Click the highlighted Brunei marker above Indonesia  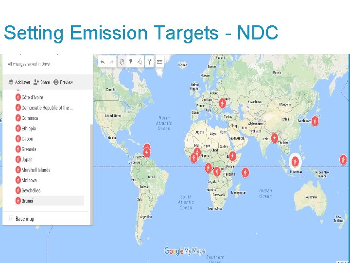tap(295, 161)
